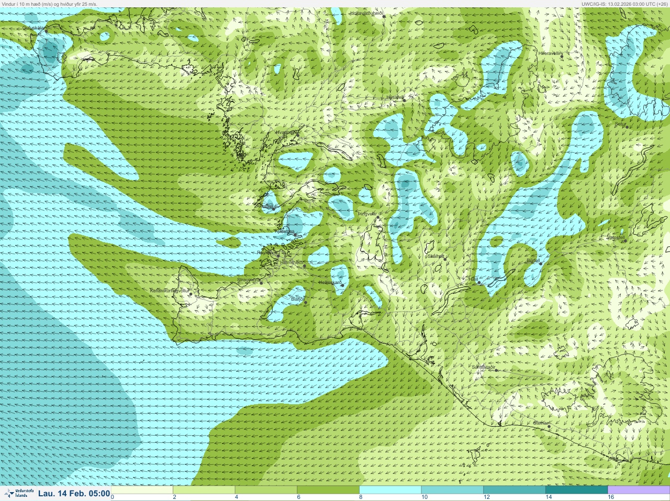Click the 8–10 m/s light cyan legend swatch
This screenshot has width=670, height=501.
pos(390,490)
